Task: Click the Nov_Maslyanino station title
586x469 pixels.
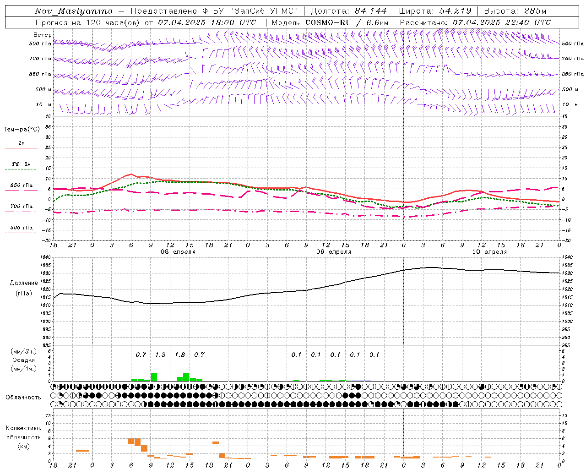Action: point(74,11)
